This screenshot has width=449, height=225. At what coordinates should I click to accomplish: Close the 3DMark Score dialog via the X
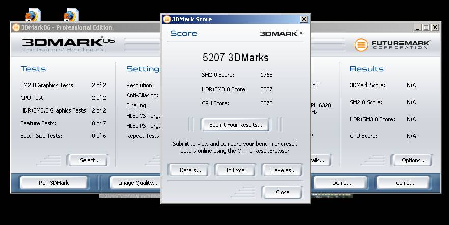click(304, 19)
